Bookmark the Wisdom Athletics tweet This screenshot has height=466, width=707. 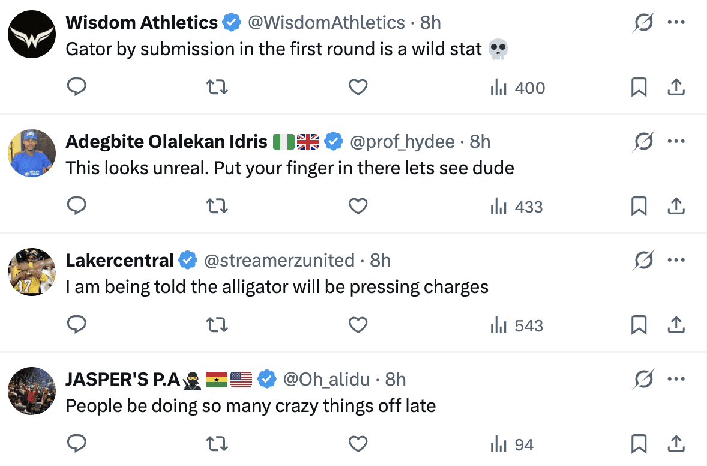[639, 88]
